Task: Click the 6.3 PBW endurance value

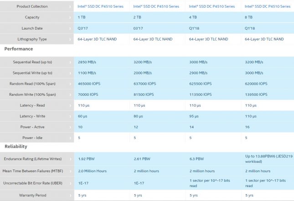Action: click(197, 159)
